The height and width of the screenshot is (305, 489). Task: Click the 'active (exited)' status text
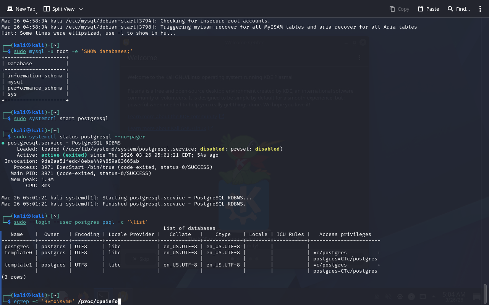coord(64,155)
